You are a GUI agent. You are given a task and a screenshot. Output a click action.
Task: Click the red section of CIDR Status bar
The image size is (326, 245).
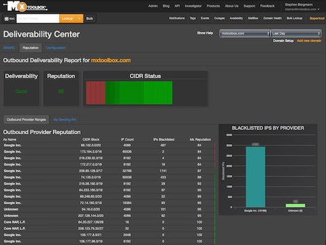pos(96,93)
